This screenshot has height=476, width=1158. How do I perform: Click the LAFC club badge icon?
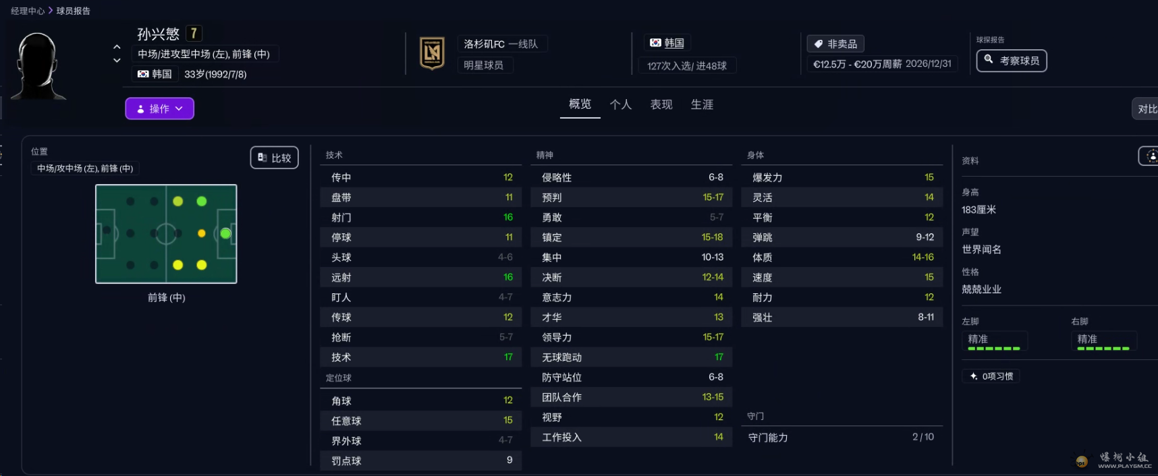pos(432,53)
